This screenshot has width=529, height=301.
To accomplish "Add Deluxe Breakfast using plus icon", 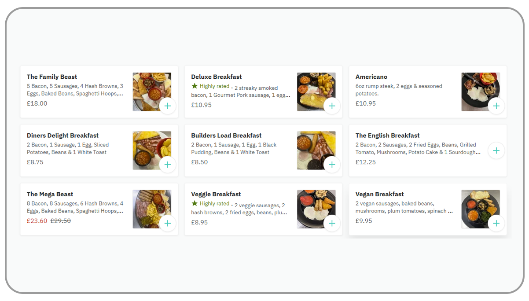I will (x=332, y=106).
